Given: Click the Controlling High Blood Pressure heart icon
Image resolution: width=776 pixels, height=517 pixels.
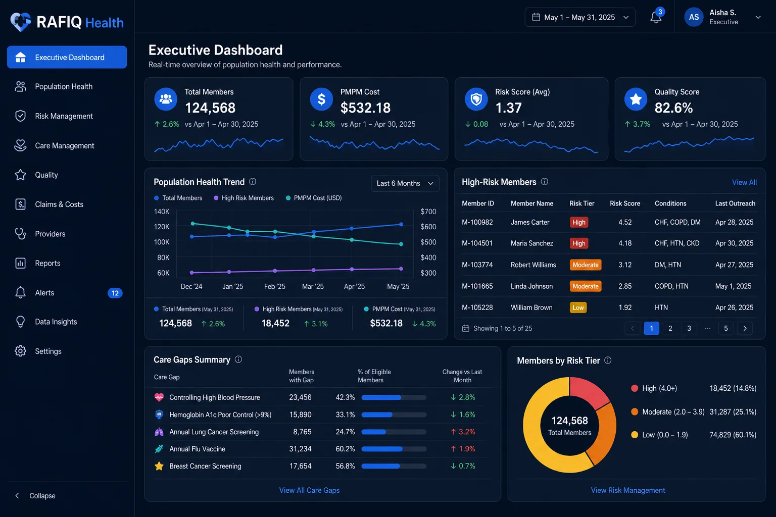Looking at the screenshot, I should [159, 397].
